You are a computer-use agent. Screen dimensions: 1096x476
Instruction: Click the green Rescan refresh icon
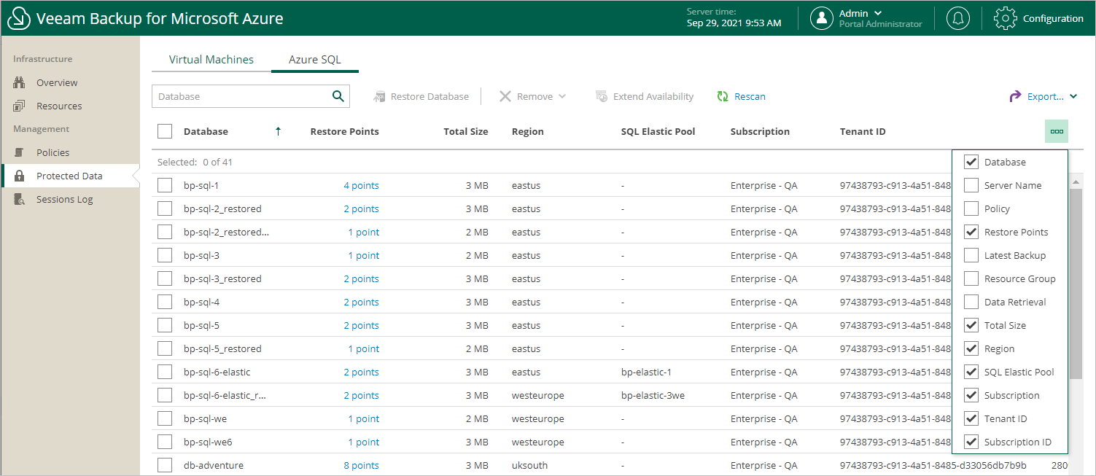(x=723, y=96)
